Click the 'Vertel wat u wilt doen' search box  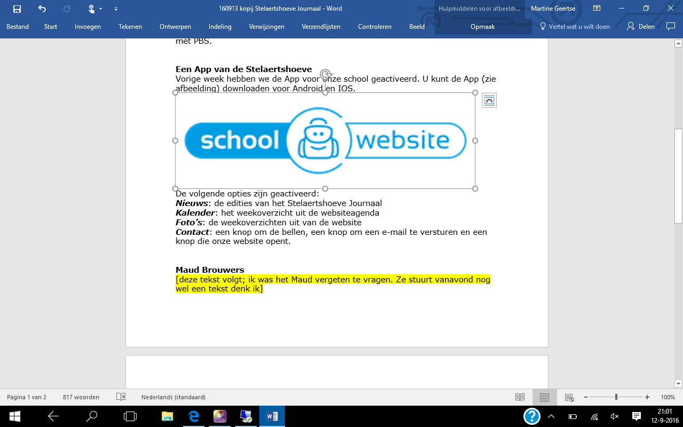click(575, 27)
